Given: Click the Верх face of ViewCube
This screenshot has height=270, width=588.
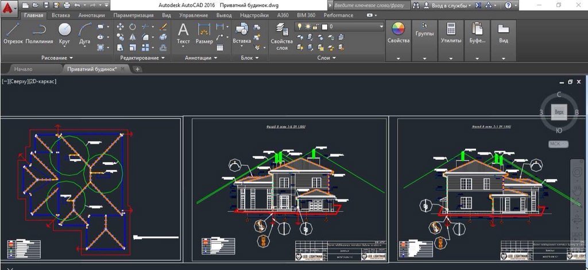Looking at the screenshot, I should tap(559, 112).
